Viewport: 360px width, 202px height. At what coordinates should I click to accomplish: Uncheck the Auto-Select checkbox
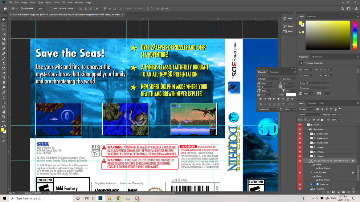point(21,9)
